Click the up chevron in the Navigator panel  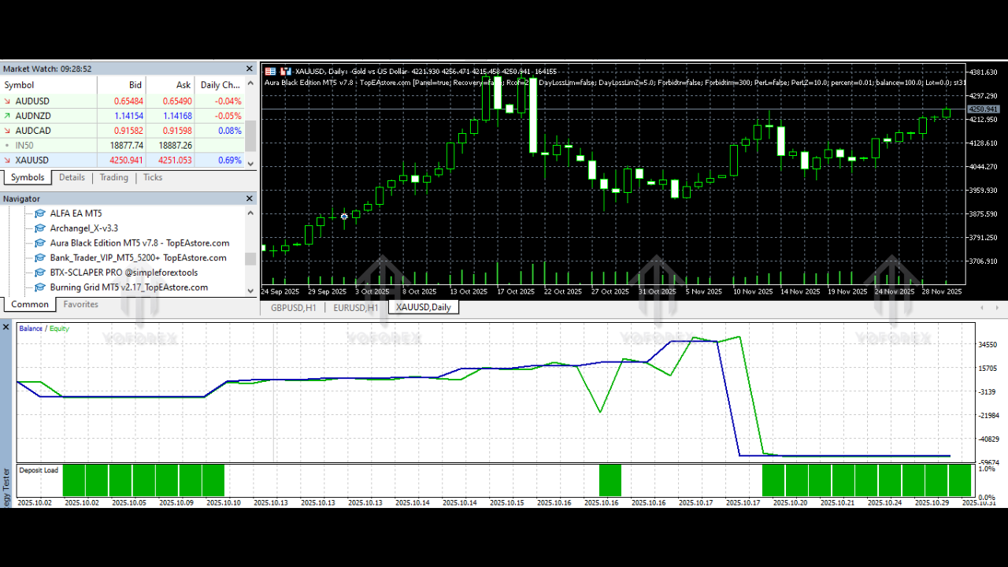click(x=250, y=211)
